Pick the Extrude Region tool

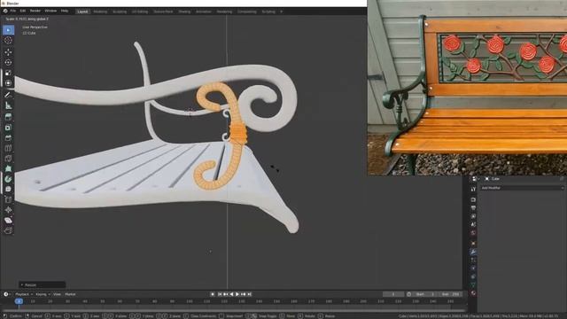pyautogui.click(x=8, y=117)
